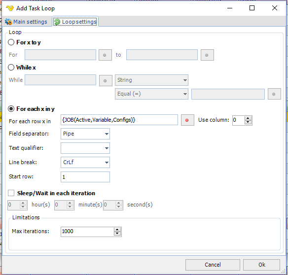Select the While x radio button
The image size is (288, 275).
coord(11,68)
